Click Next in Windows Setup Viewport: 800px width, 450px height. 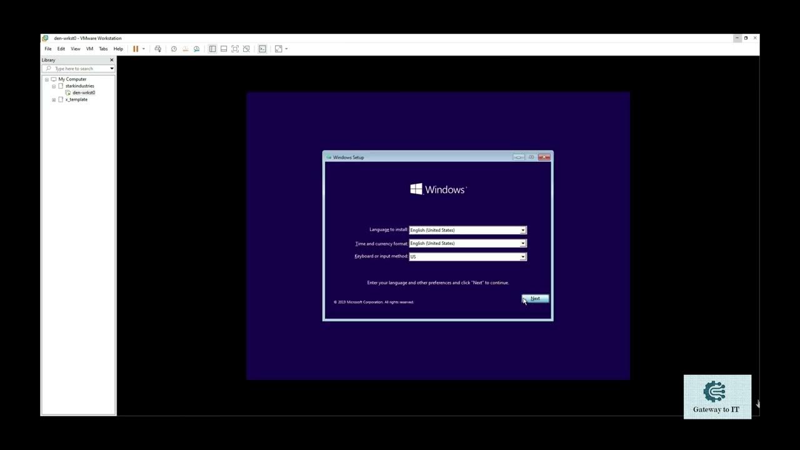pos(536,299)
